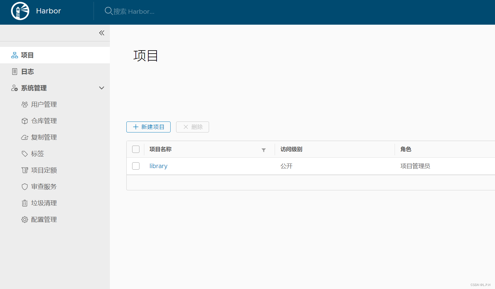Click the 新建项目 button

pos(148,127)
